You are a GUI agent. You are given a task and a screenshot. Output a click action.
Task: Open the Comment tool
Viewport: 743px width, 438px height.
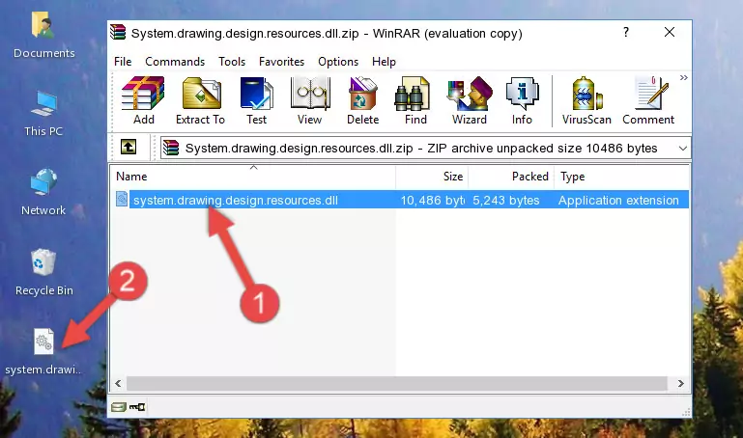(x=648, y=100)
